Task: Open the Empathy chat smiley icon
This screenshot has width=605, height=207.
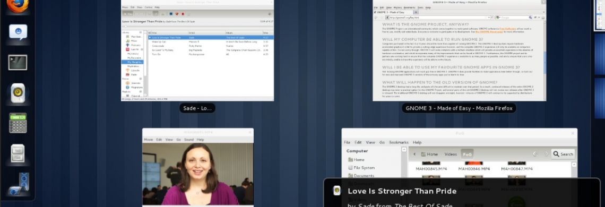Action: pos(18,32)
